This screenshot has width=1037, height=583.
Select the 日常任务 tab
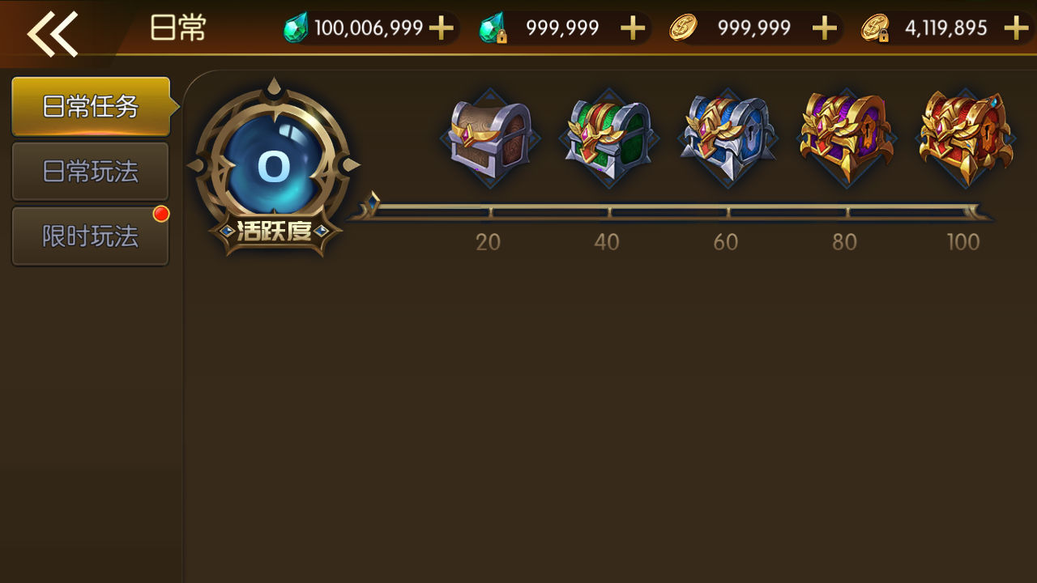91,106
